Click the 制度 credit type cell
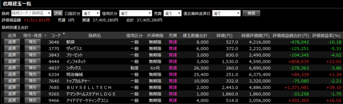The image size is (343, 104). pyautogui.click(x=134, y=68)
